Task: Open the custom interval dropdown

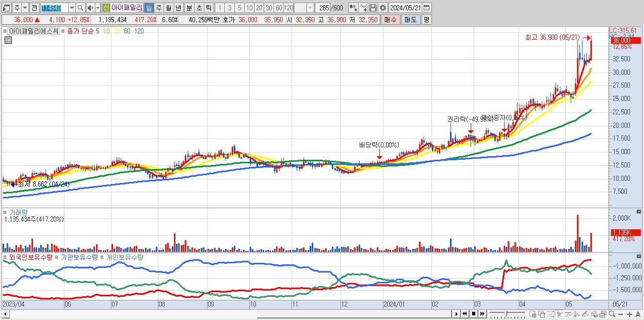Action: click(310, 8)
